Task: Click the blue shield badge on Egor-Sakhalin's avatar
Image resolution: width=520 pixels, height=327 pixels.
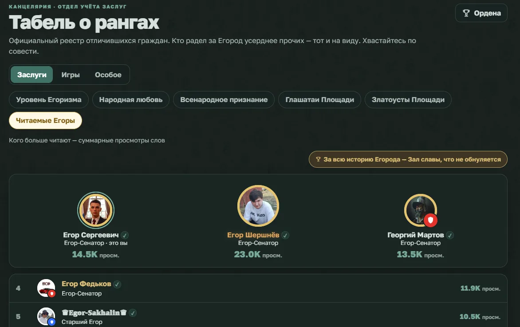Action: click(52, 322)
